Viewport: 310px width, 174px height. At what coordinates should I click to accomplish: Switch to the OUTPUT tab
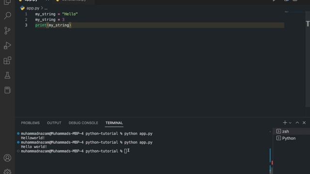coord(54,123)
